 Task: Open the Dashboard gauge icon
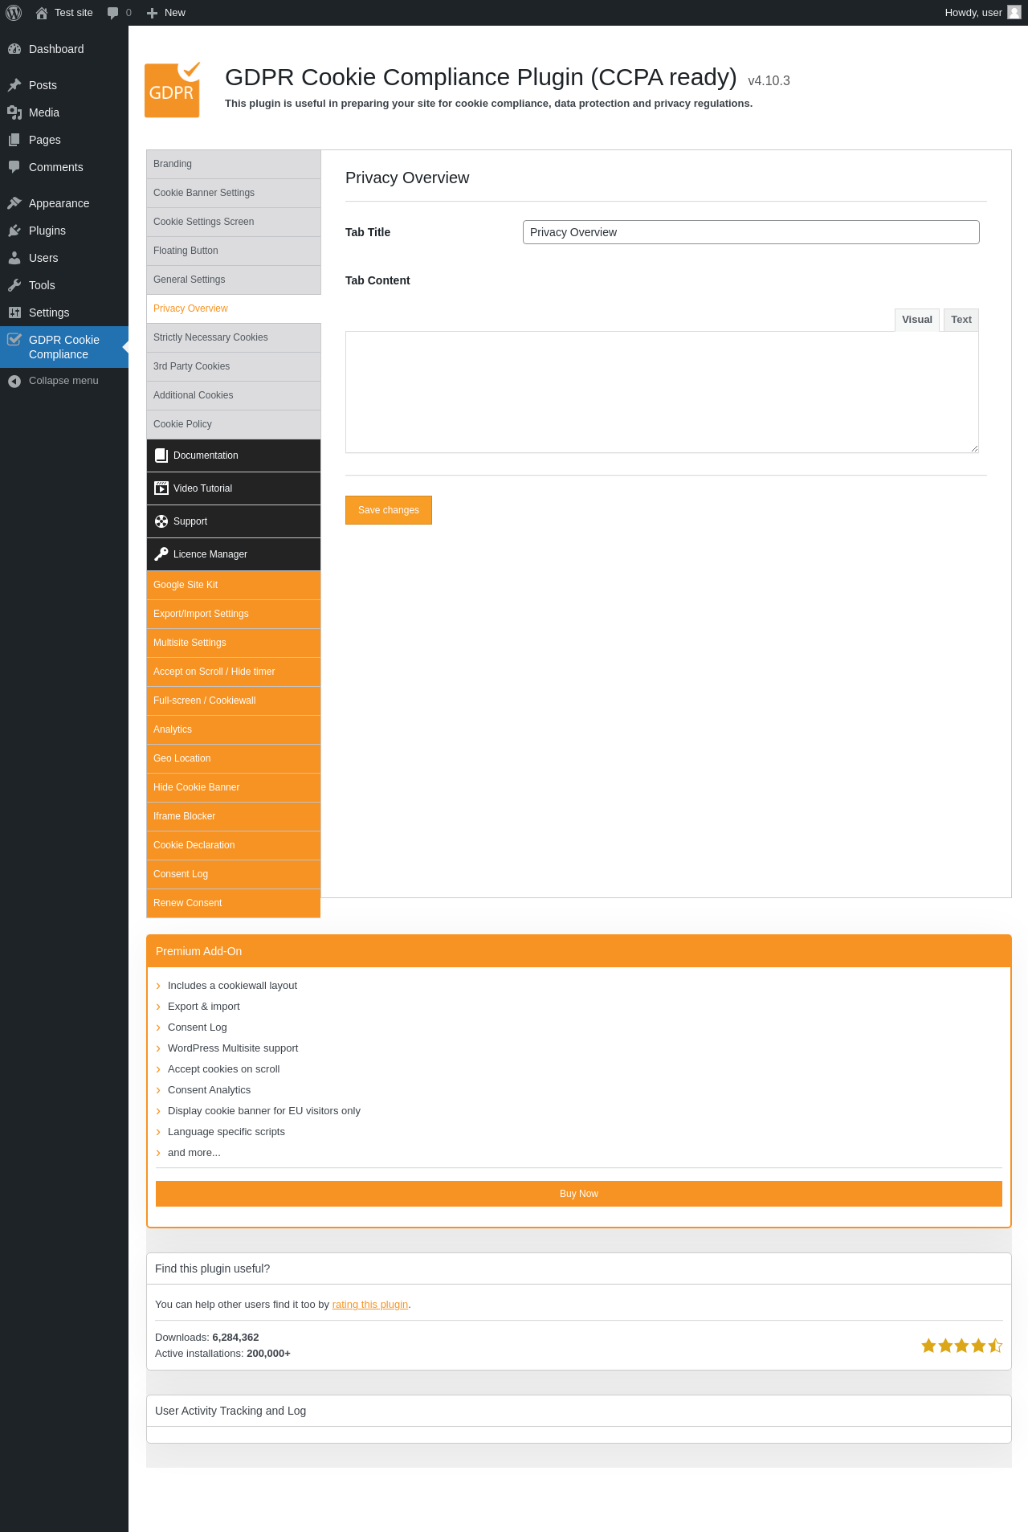click(x=14, y=49)
